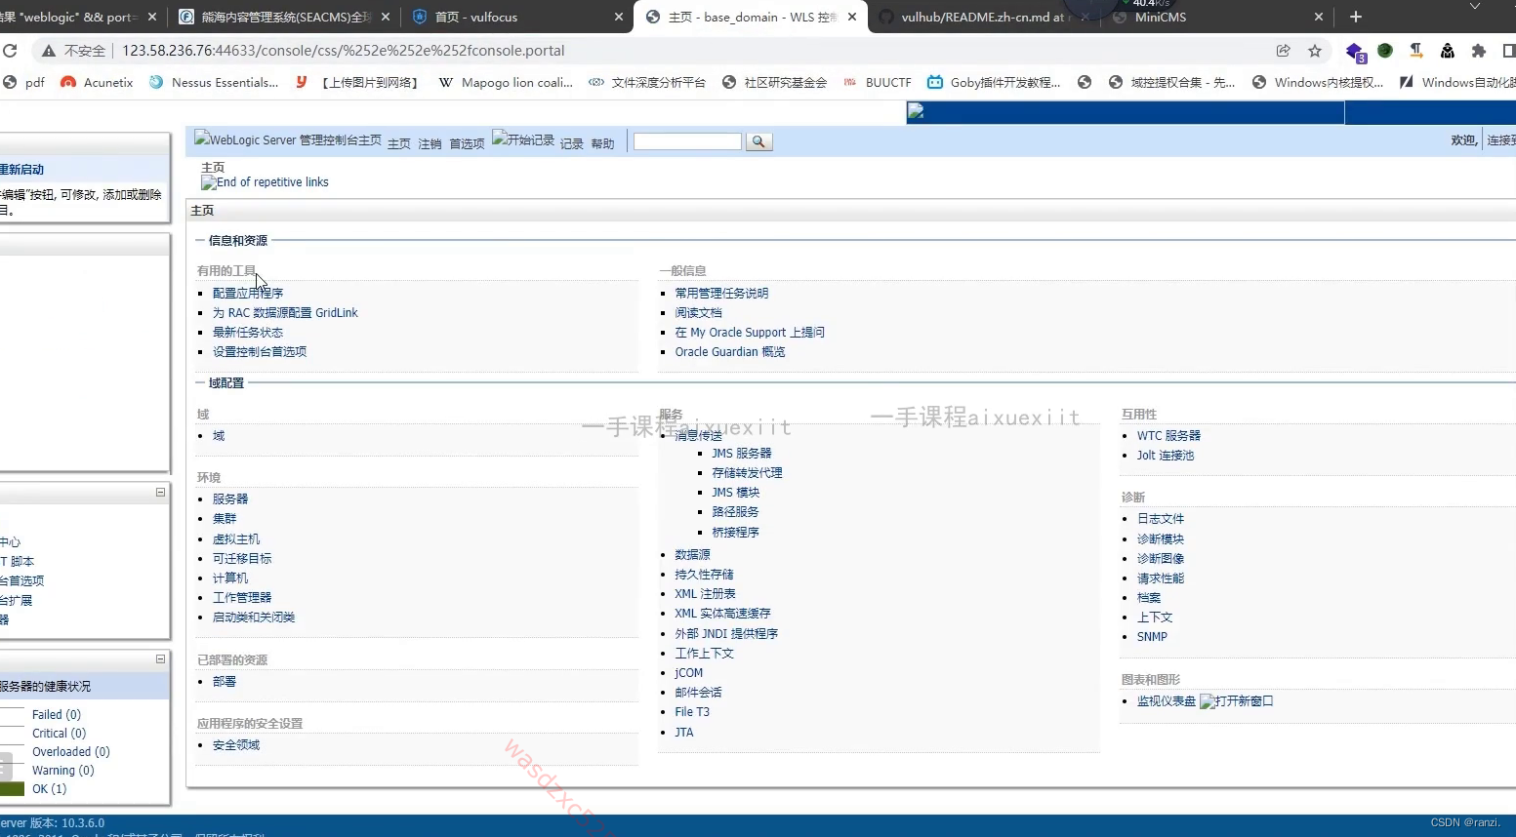
Task: Open the hooded hacker-figure extension icon
Action: [1448, 51]
